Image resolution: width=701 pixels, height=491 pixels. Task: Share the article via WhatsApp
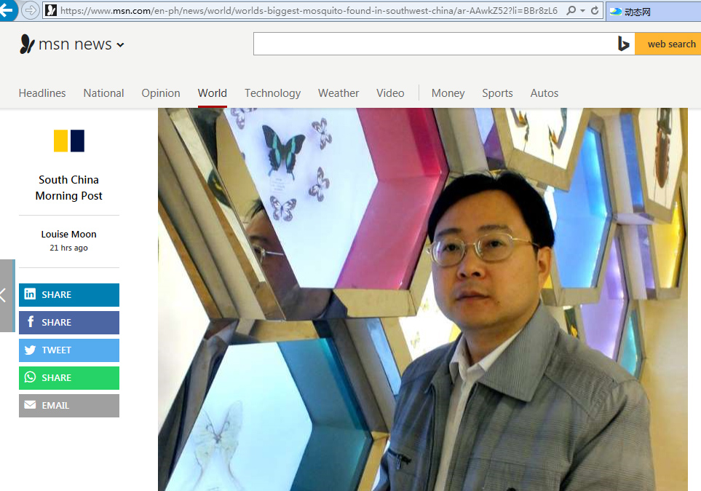[x=69, y=378]
